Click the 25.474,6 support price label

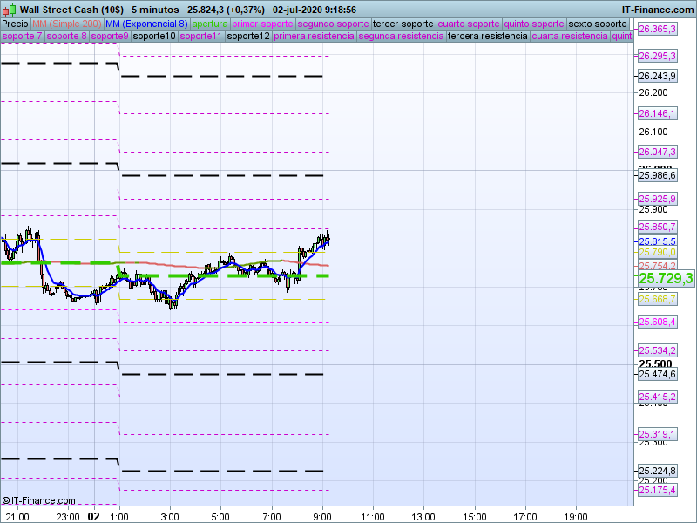(x=657, y=375)
